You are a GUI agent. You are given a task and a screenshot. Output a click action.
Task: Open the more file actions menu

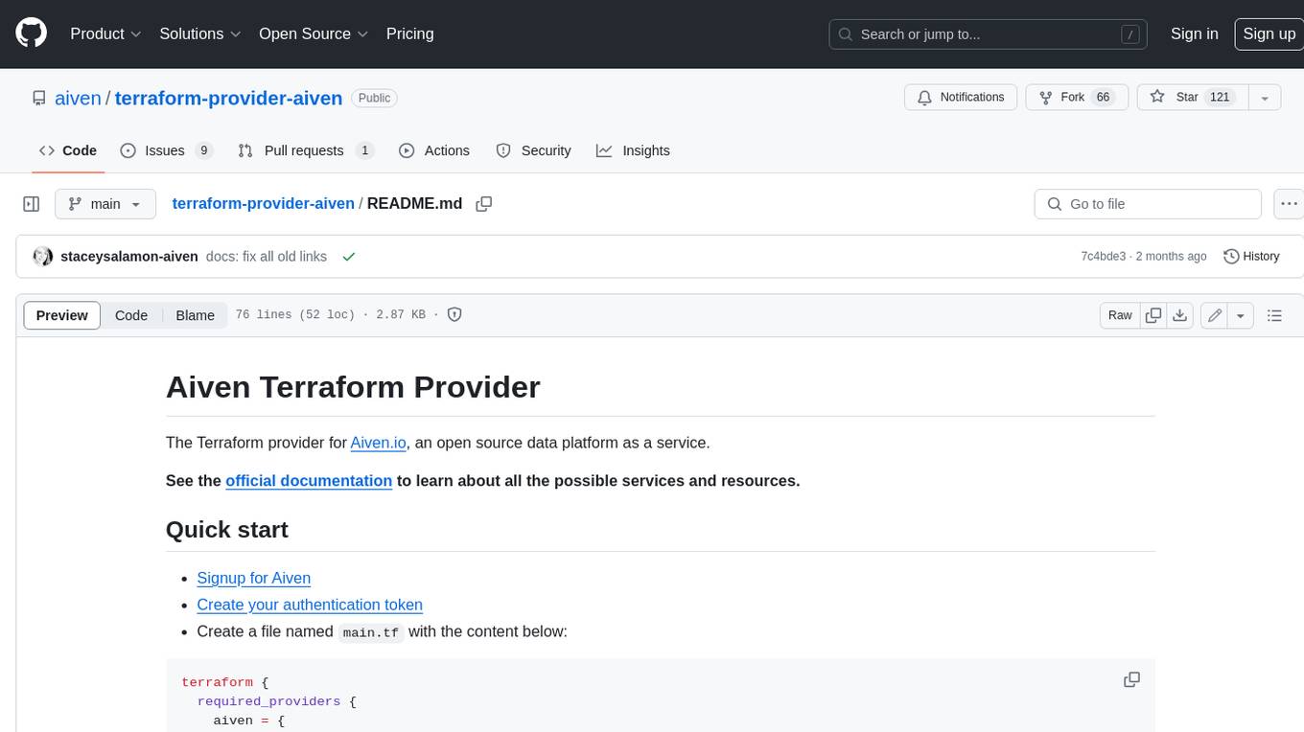(1288, 204)
